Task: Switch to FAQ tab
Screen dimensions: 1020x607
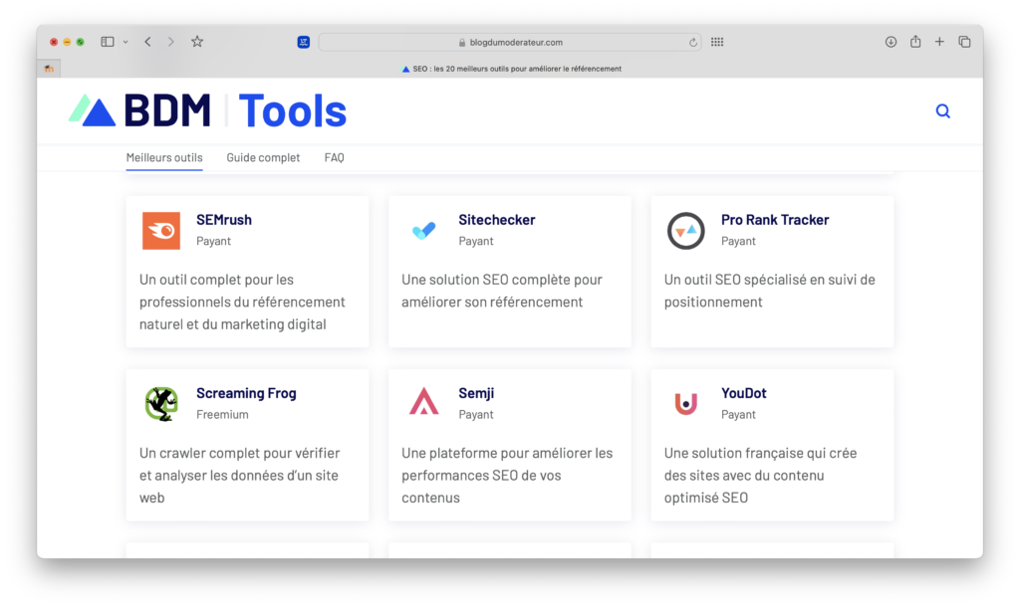Action: pos(335,157)
